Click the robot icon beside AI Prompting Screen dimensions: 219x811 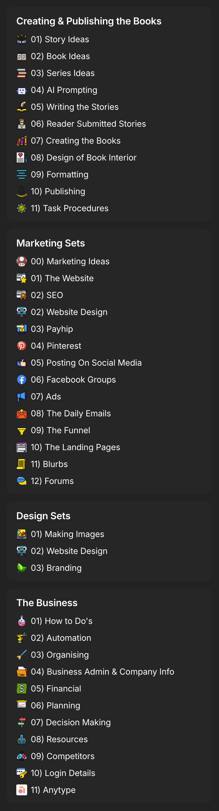coord(21,90)
